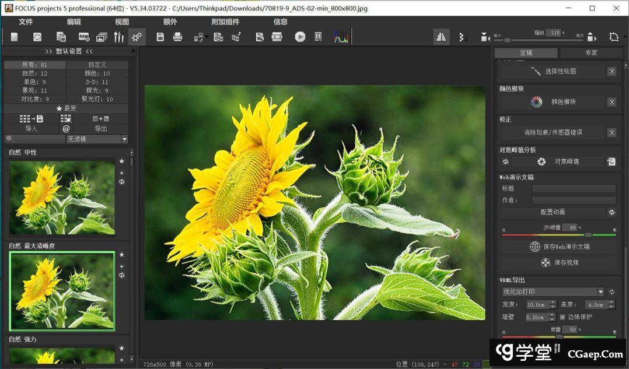Open the 文件 menu

click(x=26, y=22)
